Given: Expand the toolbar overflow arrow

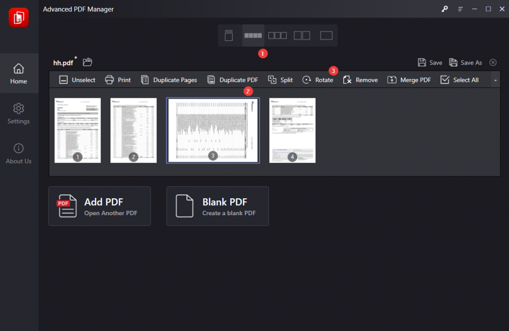Looking at the screenshot, I should pyautogui.click(x=495, y=80).
